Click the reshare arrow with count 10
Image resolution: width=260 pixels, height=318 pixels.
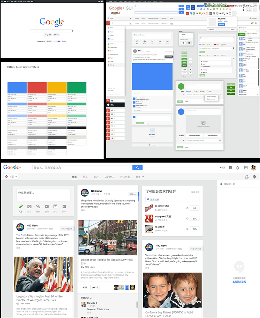point(95,287)
